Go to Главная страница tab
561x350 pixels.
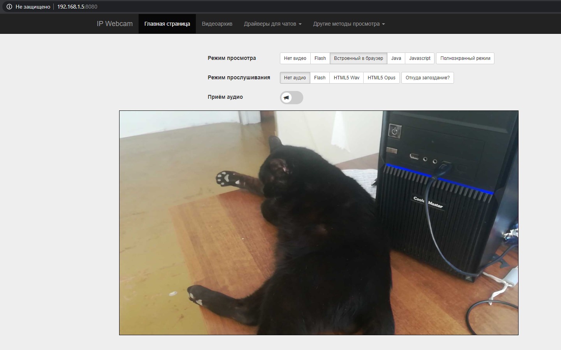click(167, 24)
